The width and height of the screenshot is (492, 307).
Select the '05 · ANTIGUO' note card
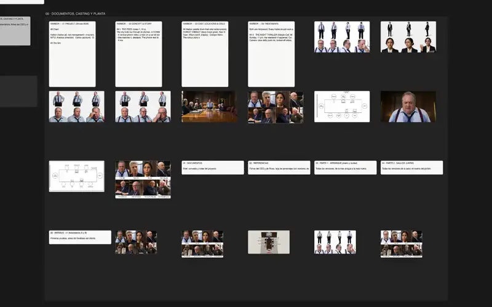80,237
